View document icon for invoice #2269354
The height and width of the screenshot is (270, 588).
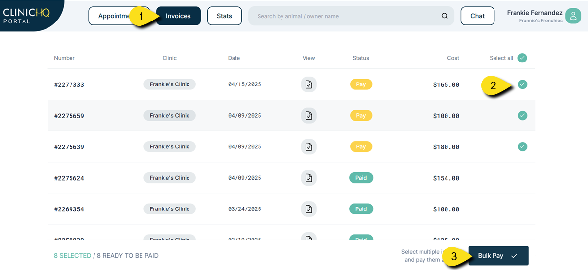coord(308,209)
